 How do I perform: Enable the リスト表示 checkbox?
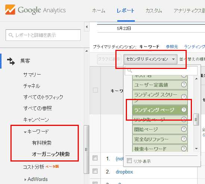click(129, 161)
